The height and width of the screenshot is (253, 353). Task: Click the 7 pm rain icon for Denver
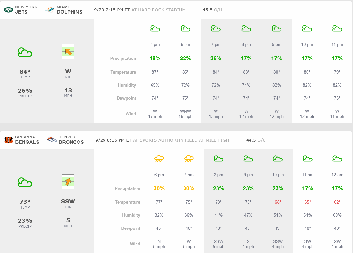click(189, 159)
